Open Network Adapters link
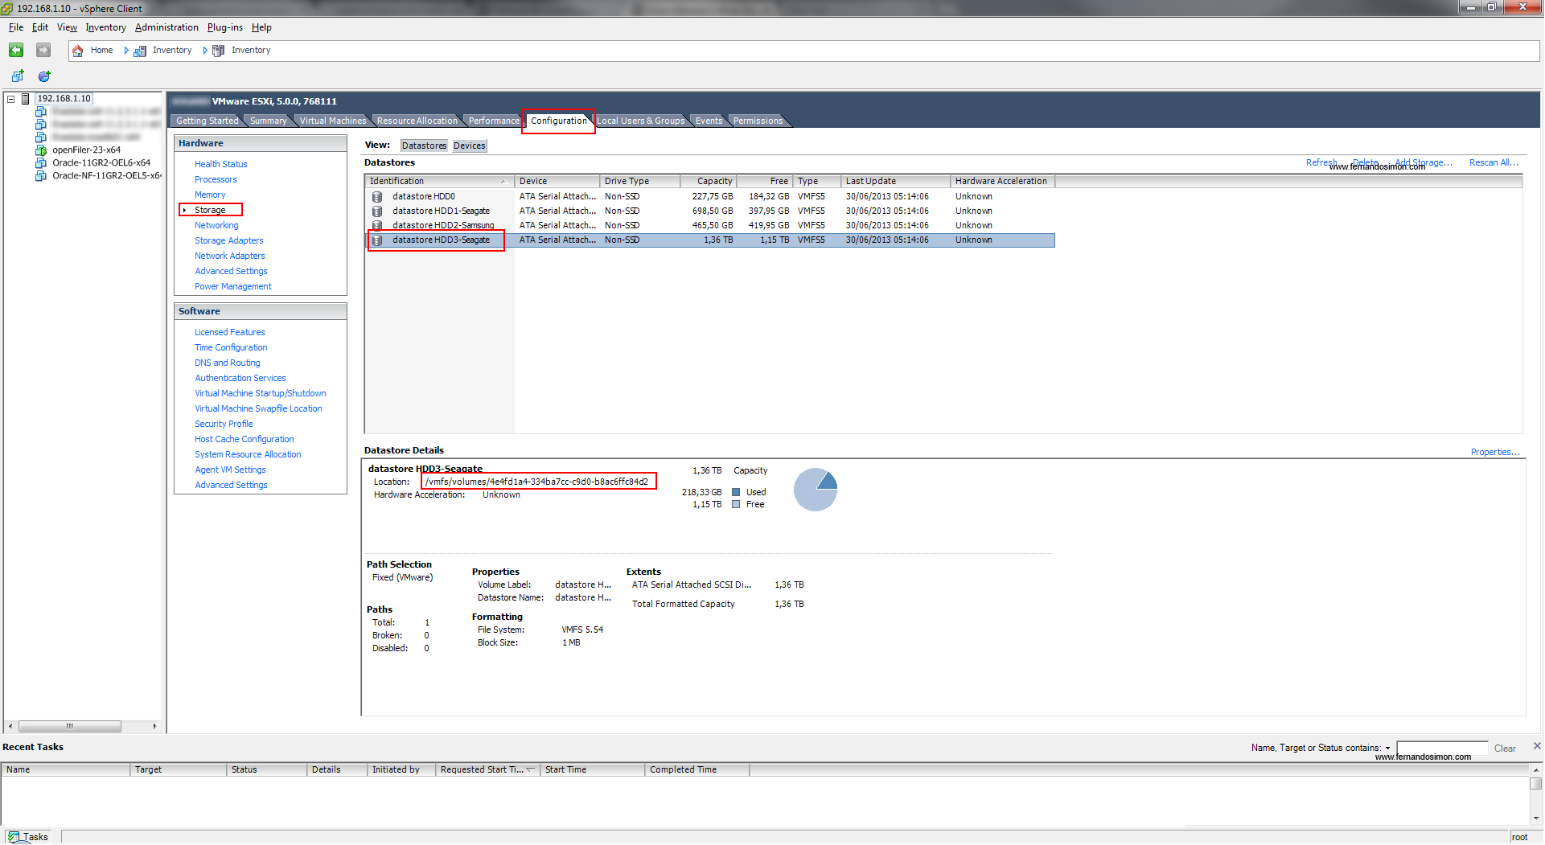1545x845 pixels. tap(230, 256)
